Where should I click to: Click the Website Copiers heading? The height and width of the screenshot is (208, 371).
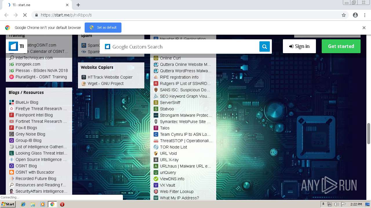coord(97,67)
